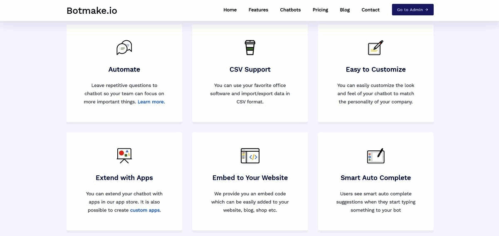Click the Go to Admin button
Viewport: 499px width, 236px height.
(x=413, y=10)
